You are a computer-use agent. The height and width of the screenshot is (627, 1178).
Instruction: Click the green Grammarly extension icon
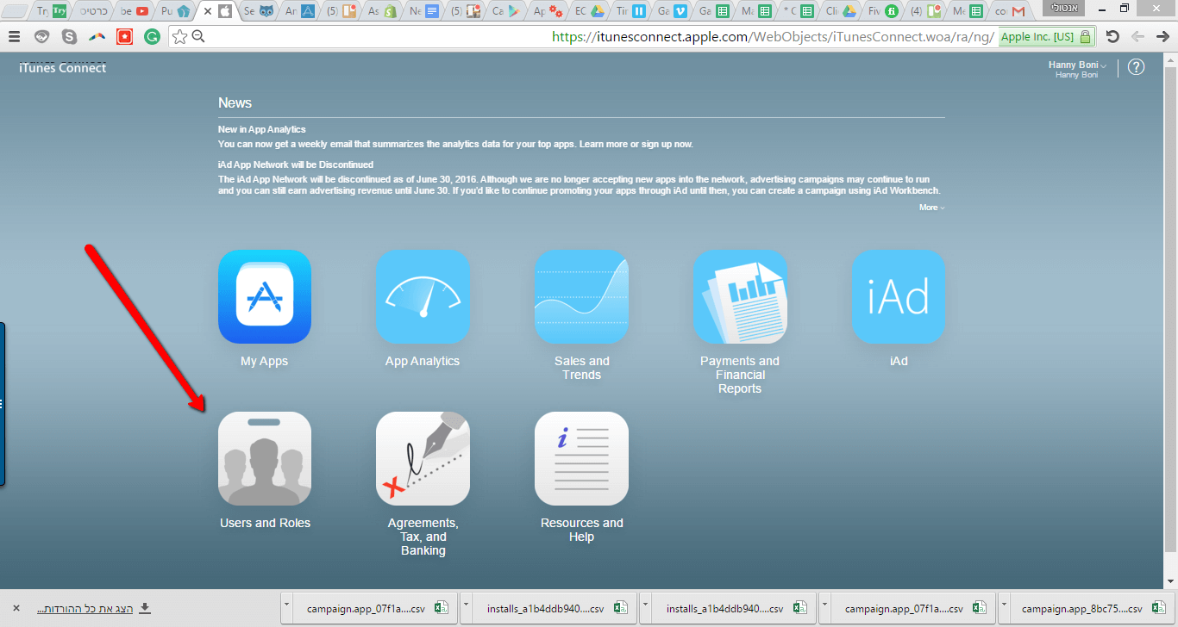152,37
